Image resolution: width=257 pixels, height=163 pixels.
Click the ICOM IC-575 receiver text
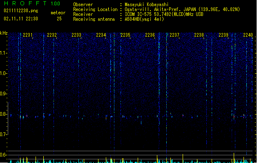point(164,14)
